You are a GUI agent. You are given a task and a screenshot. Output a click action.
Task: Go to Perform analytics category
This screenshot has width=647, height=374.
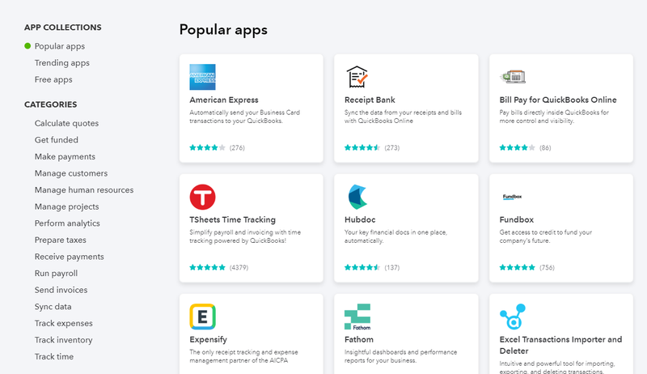click(x=67, y=223)
